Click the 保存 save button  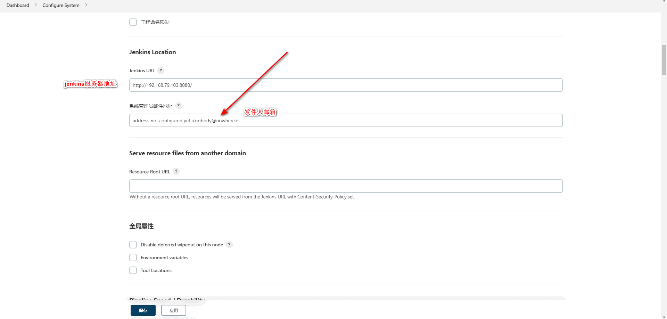point(143,310)
